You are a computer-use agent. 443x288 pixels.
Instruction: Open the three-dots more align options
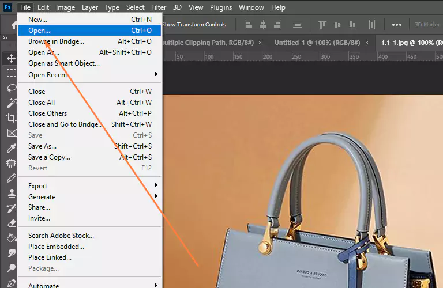pos(397,25)
